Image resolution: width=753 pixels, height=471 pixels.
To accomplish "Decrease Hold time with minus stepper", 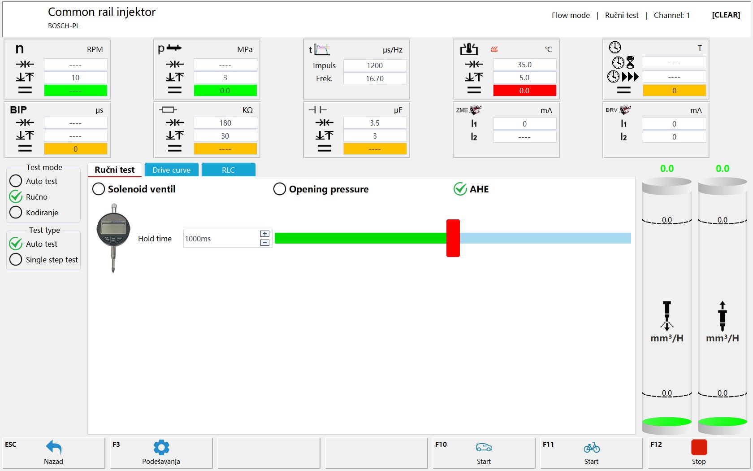I will tap(265, 243).
